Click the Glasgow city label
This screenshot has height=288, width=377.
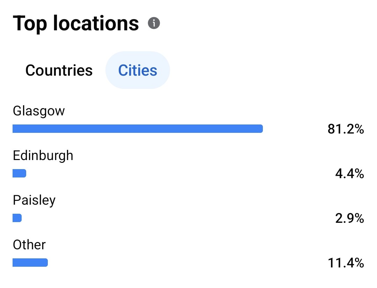tap(39, 111)
